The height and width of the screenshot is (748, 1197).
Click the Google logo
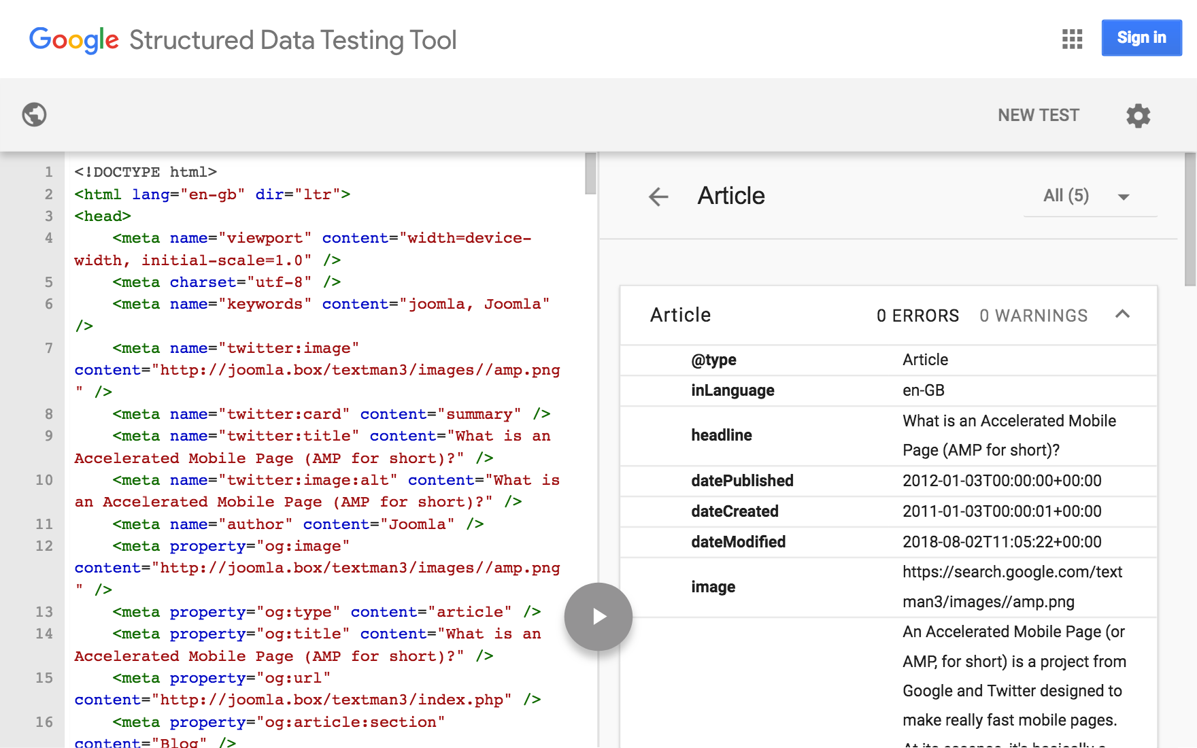pyautogui.click(x=74, y=40)
